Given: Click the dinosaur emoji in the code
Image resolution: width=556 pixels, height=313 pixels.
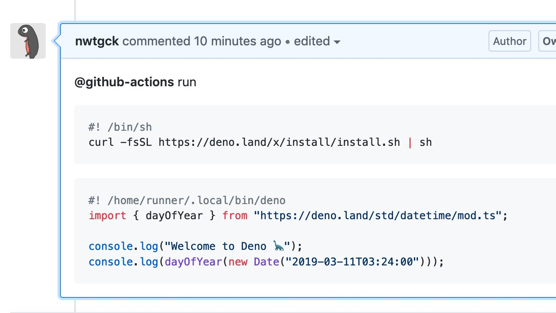Looking at the screenshot, I should click(279, 246).
